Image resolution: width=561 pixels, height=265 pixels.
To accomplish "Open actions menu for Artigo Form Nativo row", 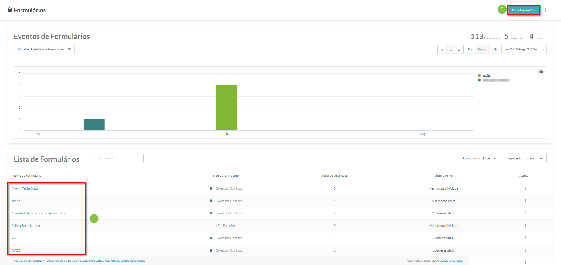I will tap(525, 226).
